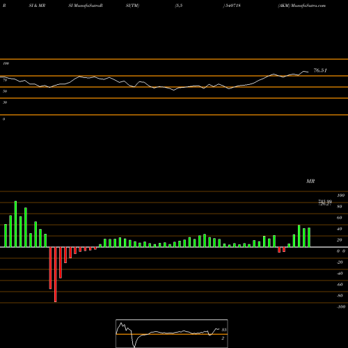Click the MR axis label 40
Image resolution: width=348 pixels, height=348 pixels.
pos(340,229)
